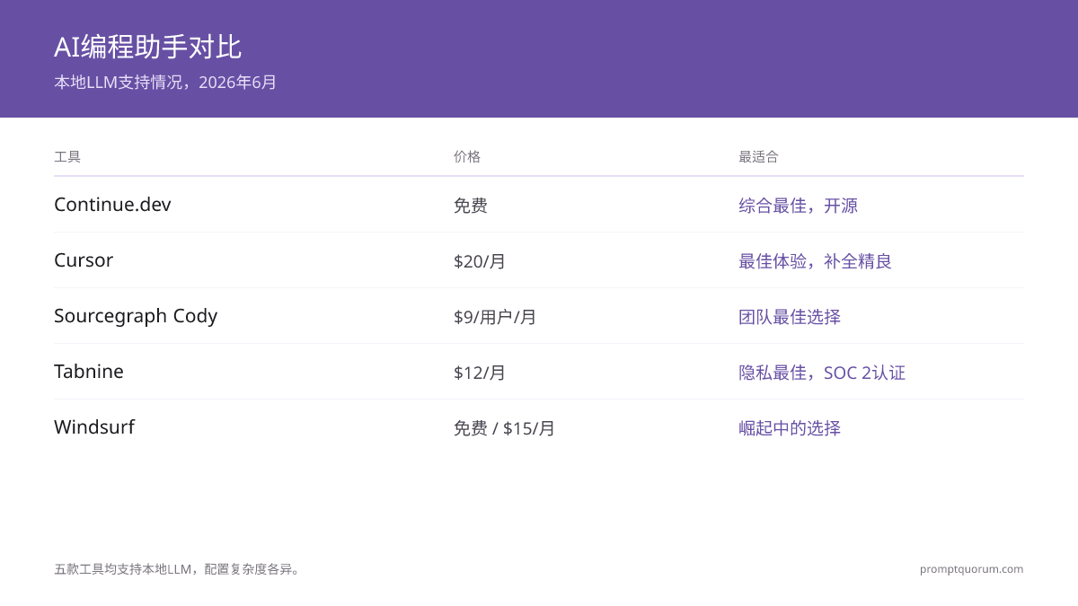Click the $20/月 price cell

(480, 261)
